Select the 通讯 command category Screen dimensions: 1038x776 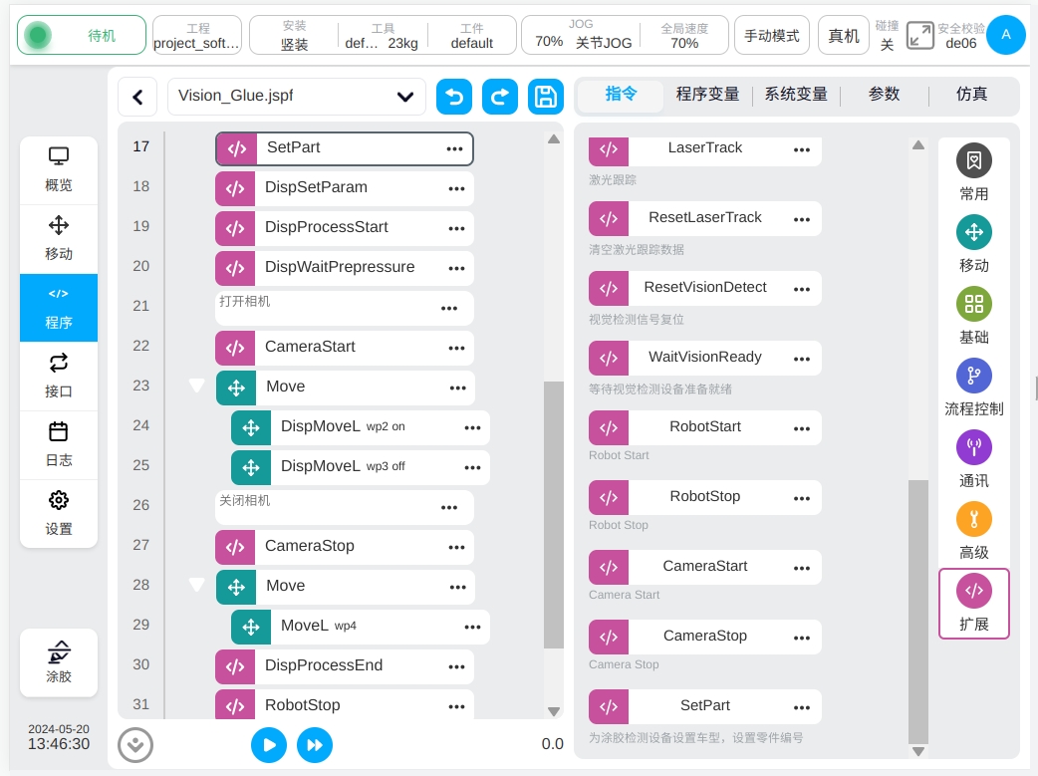pyautogui.click(x=973, y=459)
